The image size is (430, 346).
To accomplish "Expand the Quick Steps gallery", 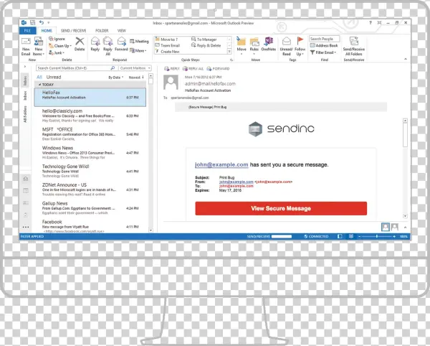I will [x=229, y=52].
